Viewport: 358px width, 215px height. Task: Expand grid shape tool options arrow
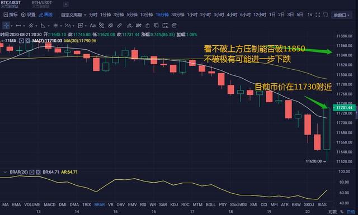point(86,26)
